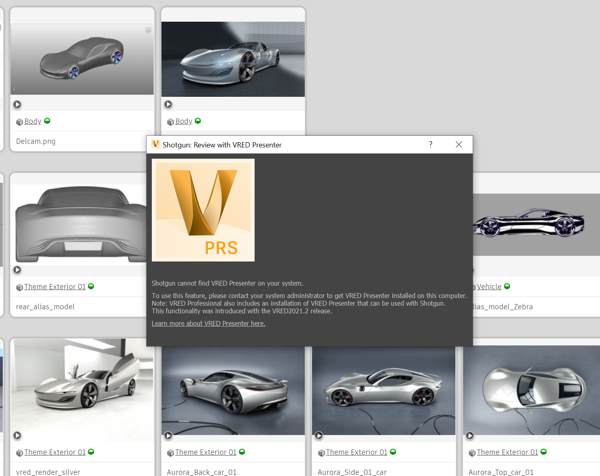The height and width of the screenshot is (476, 600).
Task: Open the Body link on Delcam.png card
Action: tap(33, 121)
